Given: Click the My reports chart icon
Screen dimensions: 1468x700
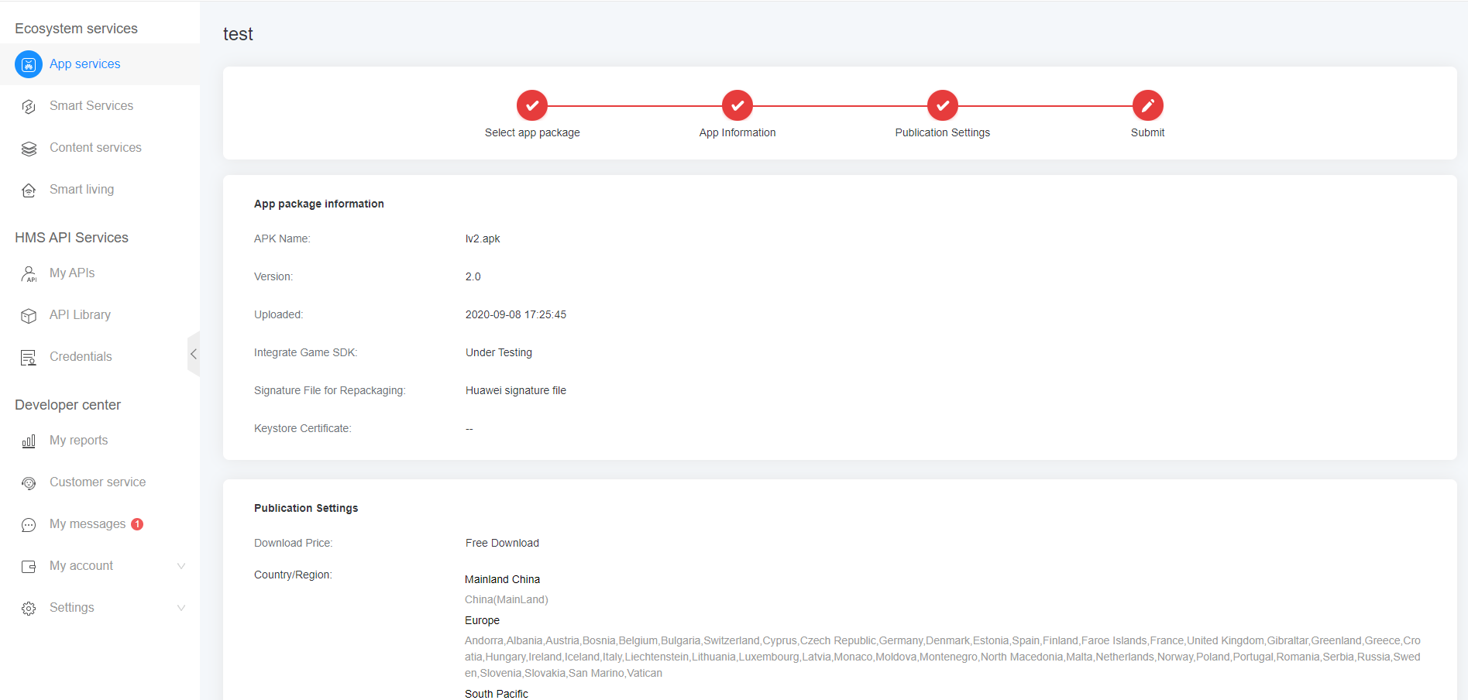Looking at the screenshot, I should pyautogui.click(x=29, y=441).
